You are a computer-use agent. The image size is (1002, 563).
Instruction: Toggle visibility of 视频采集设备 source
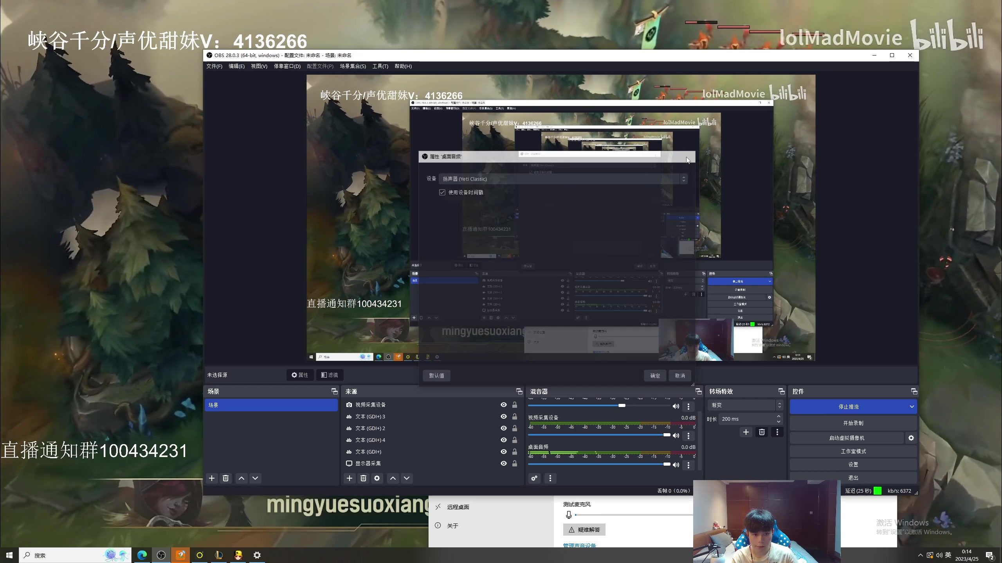pos(504,405)
